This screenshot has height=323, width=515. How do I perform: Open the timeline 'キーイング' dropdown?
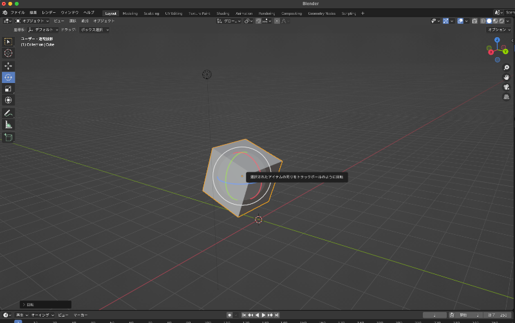pos(42,315)
